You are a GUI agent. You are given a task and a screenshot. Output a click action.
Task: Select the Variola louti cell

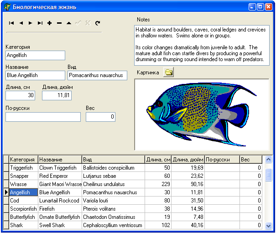pos(113,201)
